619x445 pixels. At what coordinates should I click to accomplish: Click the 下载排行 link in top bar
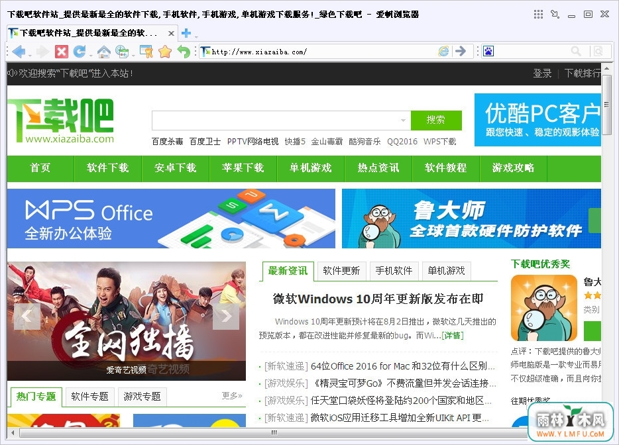pyautogui.click(x=583, y=74)
